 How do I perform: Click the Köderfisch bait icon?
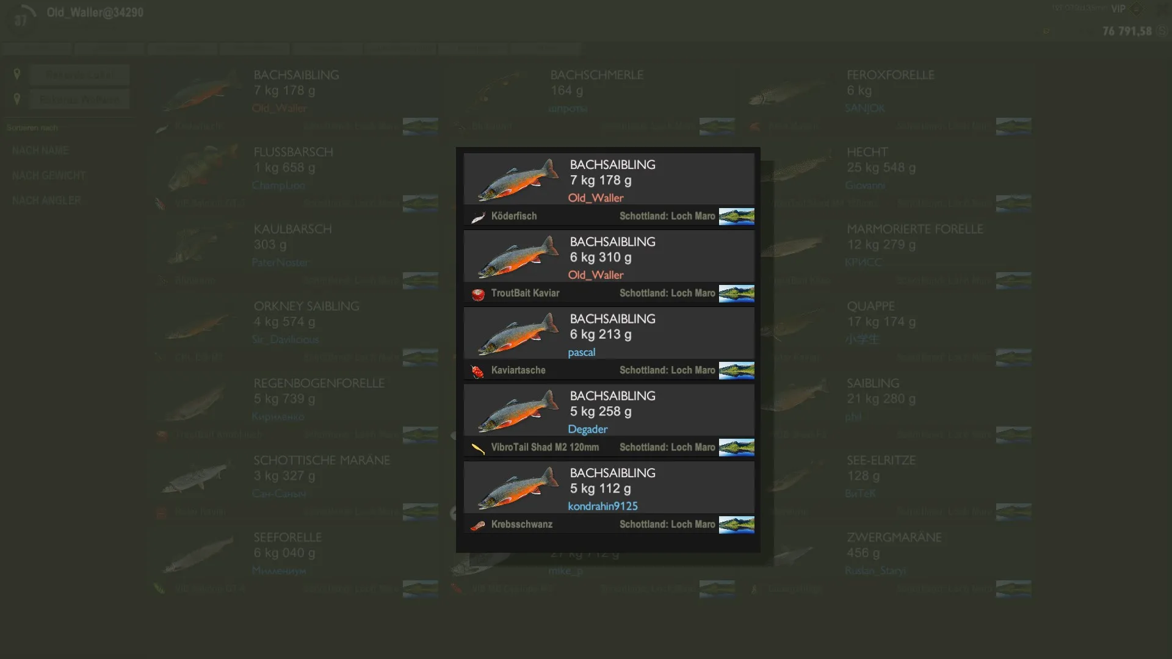(478, 217)
